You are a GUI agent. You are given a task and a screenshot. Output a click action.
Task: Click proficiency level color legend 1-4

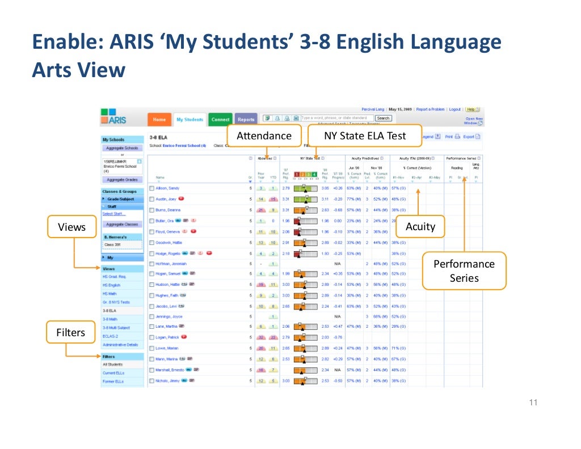tap(306, 175)
